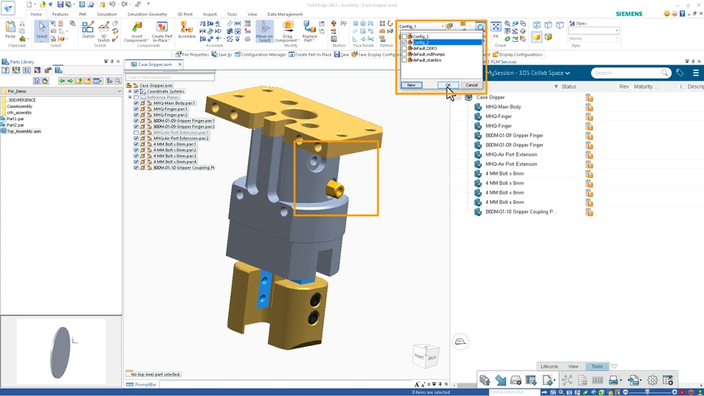The width and height of the screenshot is (704, 396).
Task: Expand the heart chevron beside Tools tab
Action: coord(615,366)
